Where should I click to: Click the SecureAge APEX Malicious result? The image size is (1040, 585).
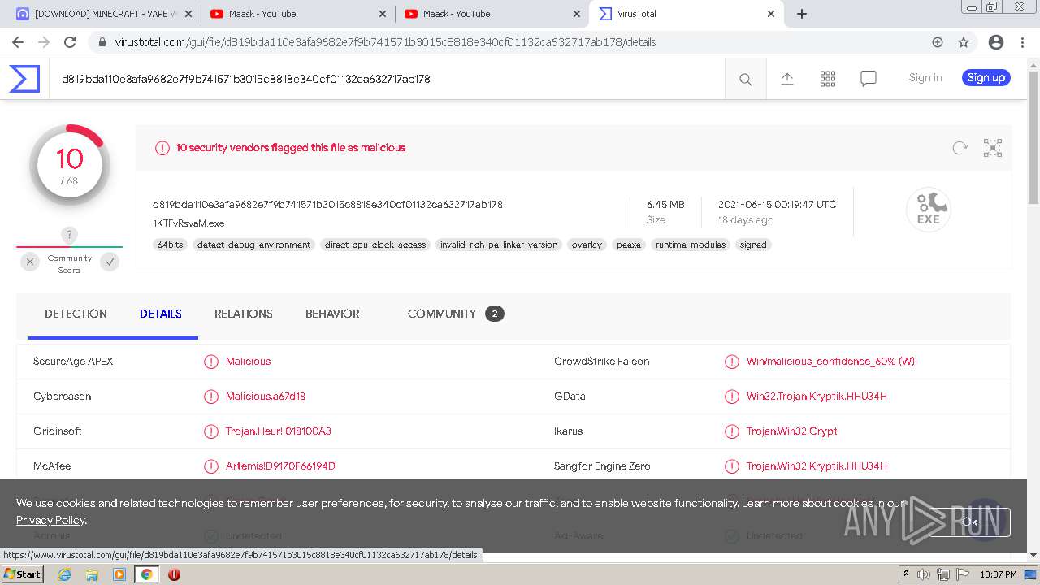pyautogui.click(x=249, y=362)
